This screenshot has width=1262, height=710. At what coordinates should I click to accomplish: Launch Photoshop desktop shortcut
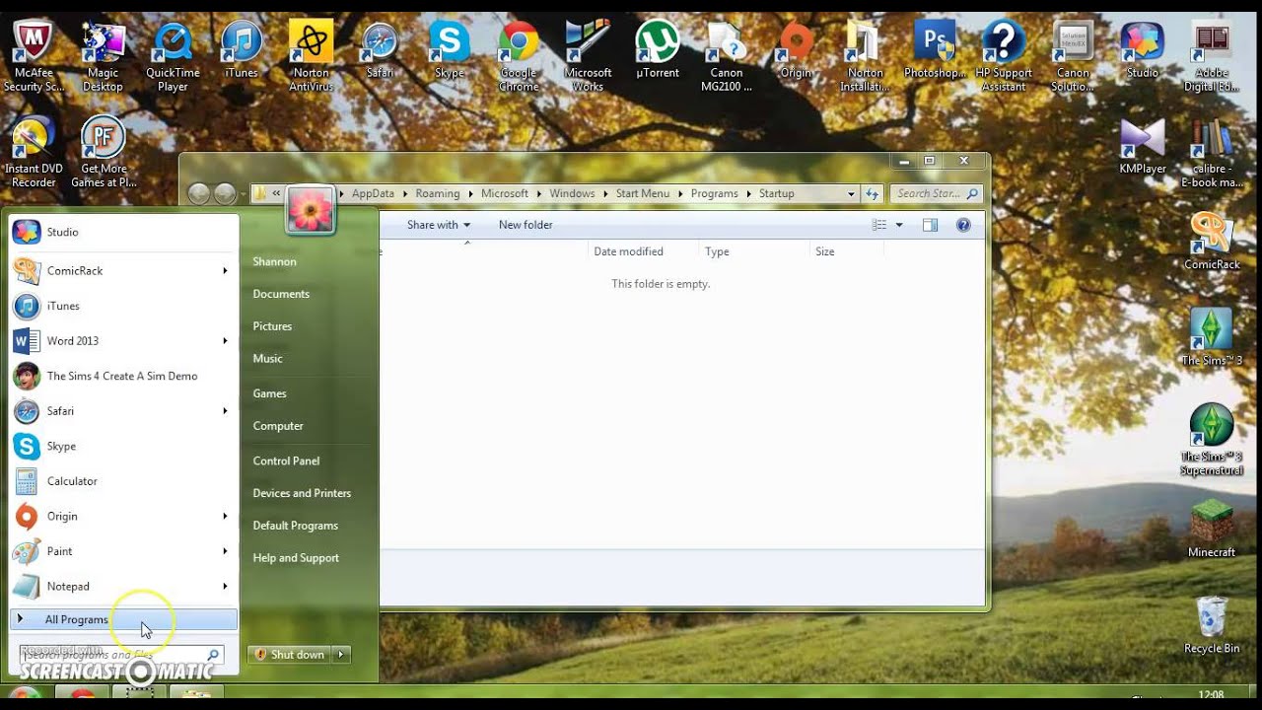pyautogui.click(x=935, y=50)
